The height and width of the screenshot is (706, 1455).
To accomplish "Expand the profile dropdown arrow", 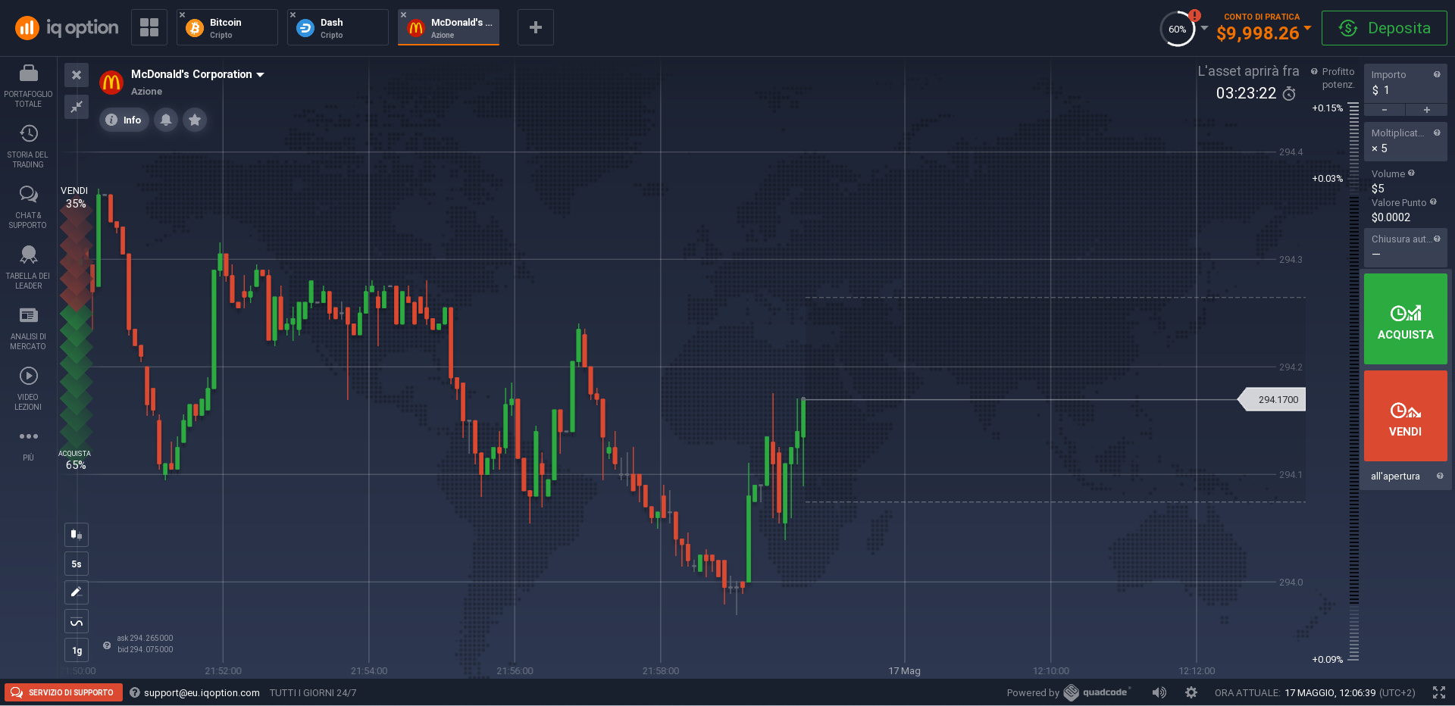I will coord(1204,28).
